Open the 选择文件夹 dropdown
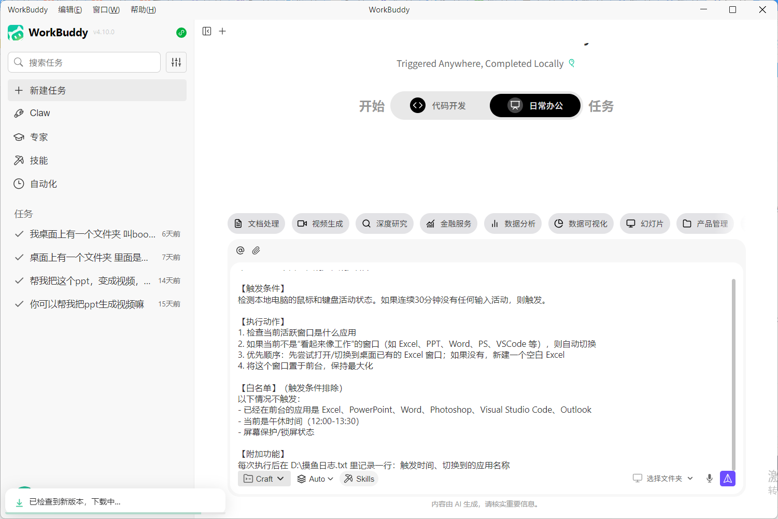Image resolution: width=778 pixels, height=519 pixels. pyautogui.click(x=663, y=479)
